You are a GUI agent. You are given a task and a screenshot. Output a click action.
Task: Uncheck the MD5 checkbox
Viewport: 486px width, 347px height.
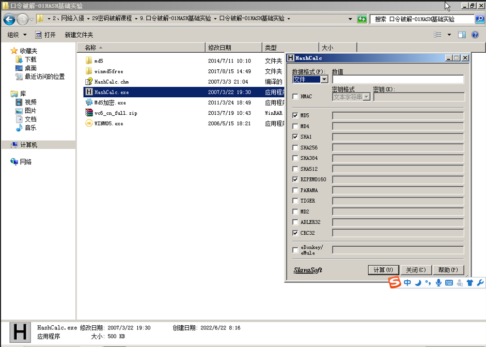pos(295,115)
